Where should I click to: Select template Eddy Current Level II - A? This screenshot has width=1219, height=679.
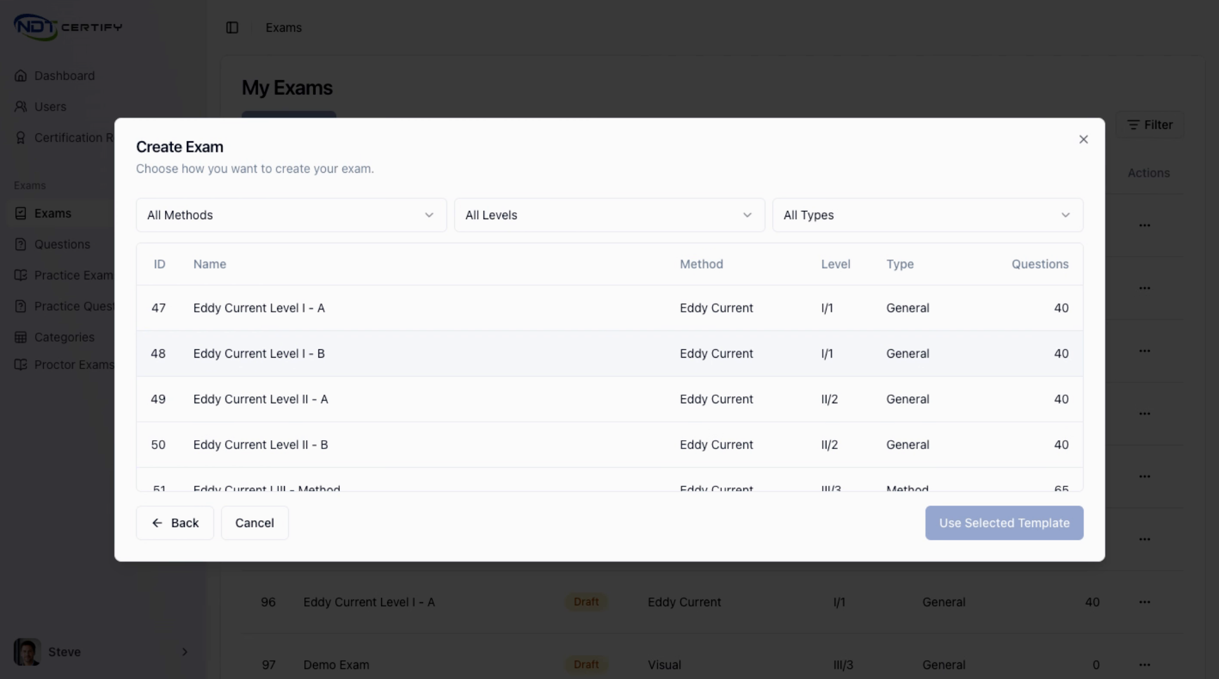point(610,400)
